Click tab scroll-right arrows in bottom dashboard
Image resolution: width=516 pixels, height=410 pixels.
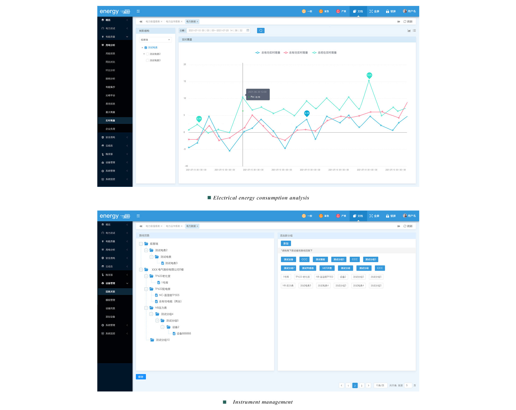(399, 226)
